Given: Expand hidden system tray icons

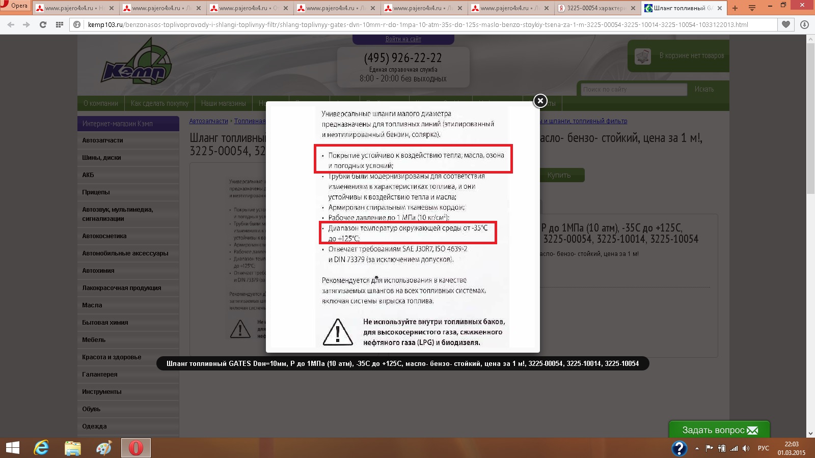Looking at the screenshot, I should click(697, 448).
